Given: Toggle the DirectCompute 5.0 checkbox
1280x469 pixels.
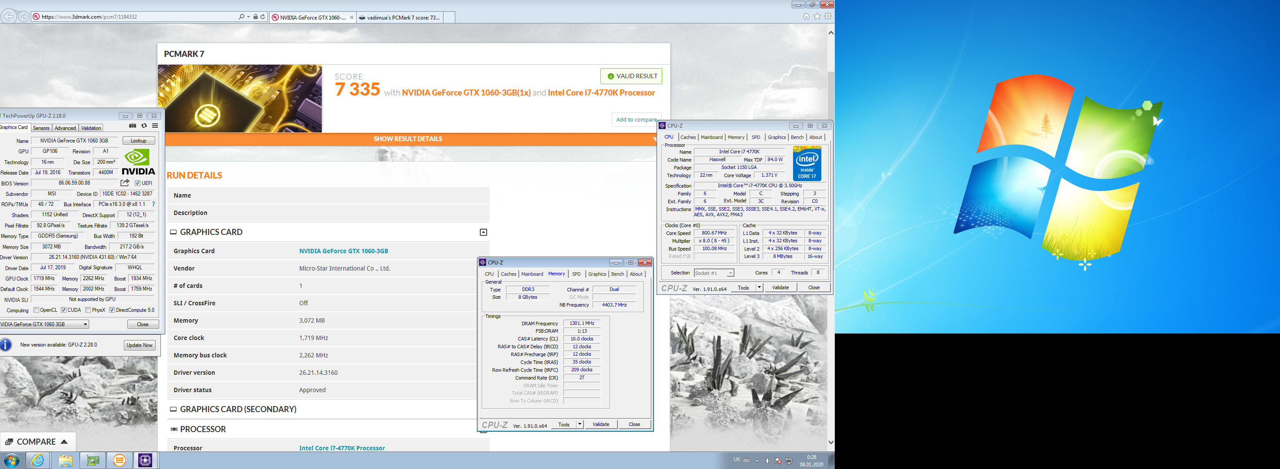Looking at the screenshot, I should [112, 310].
